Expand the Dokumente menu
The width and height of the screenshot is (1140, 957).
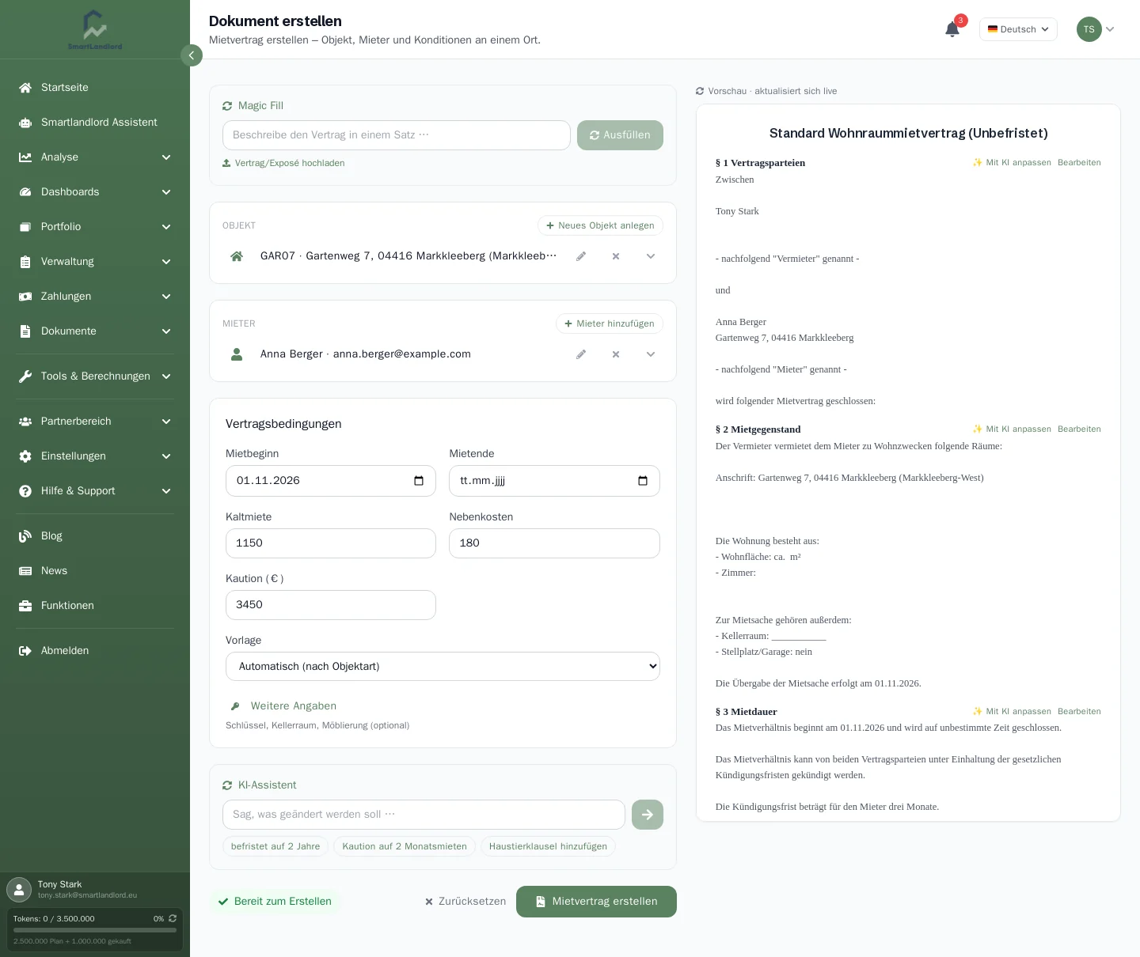click(x=95, y=331)
